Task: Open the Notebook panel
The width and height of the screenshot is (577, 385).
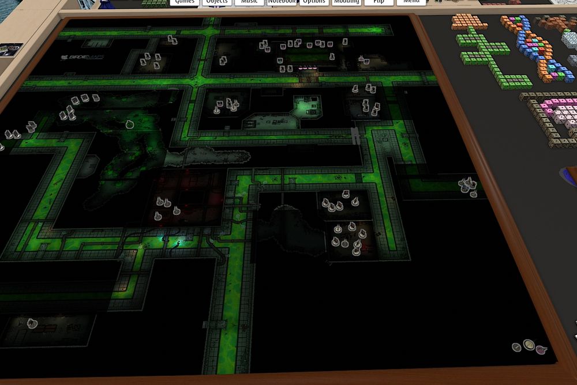Action: tap(282, 2)
